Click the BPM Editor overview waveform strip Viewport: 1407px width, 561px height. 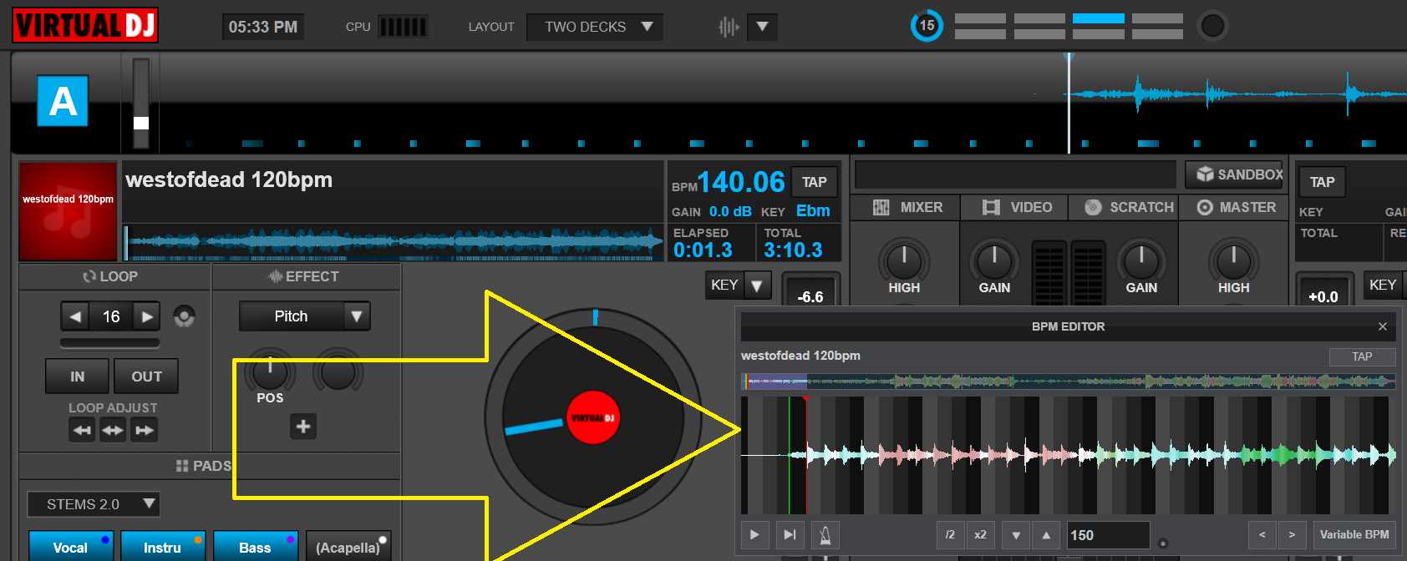click(1069, 382)
